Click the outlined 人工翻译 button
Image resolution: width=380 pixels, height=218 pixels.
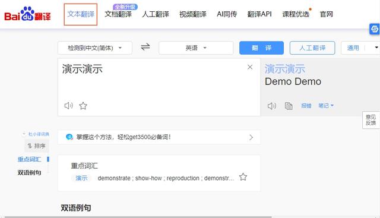tap(312, 48)
